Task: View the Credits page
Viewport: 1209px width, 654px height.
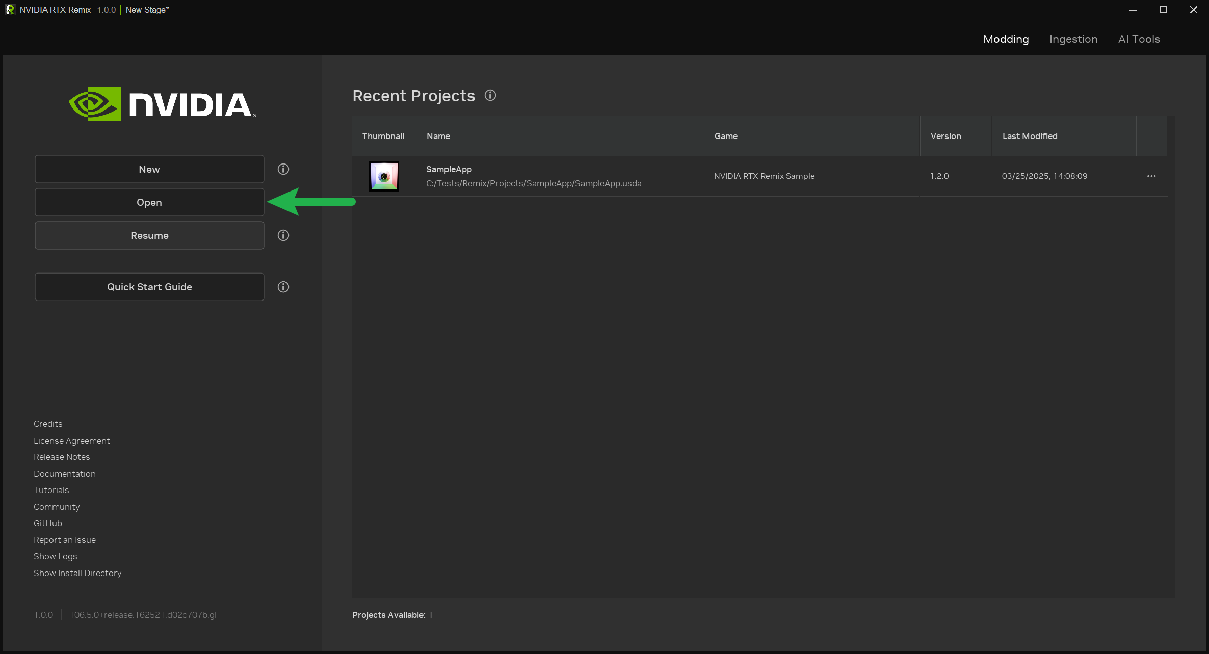Action: click(x=47, y=424)
